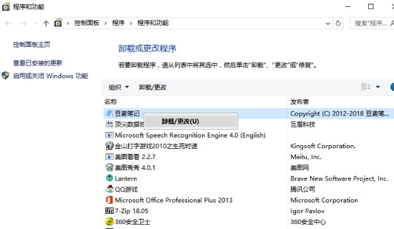Go up one level with up arrow
The image size is (394, 229).
(x=46, y=23)
